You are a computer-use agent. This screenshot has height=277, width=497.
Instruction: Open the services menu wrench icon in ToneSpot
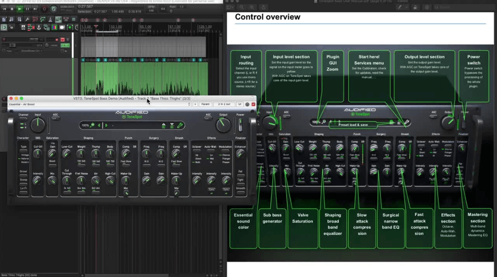point(180,125)
